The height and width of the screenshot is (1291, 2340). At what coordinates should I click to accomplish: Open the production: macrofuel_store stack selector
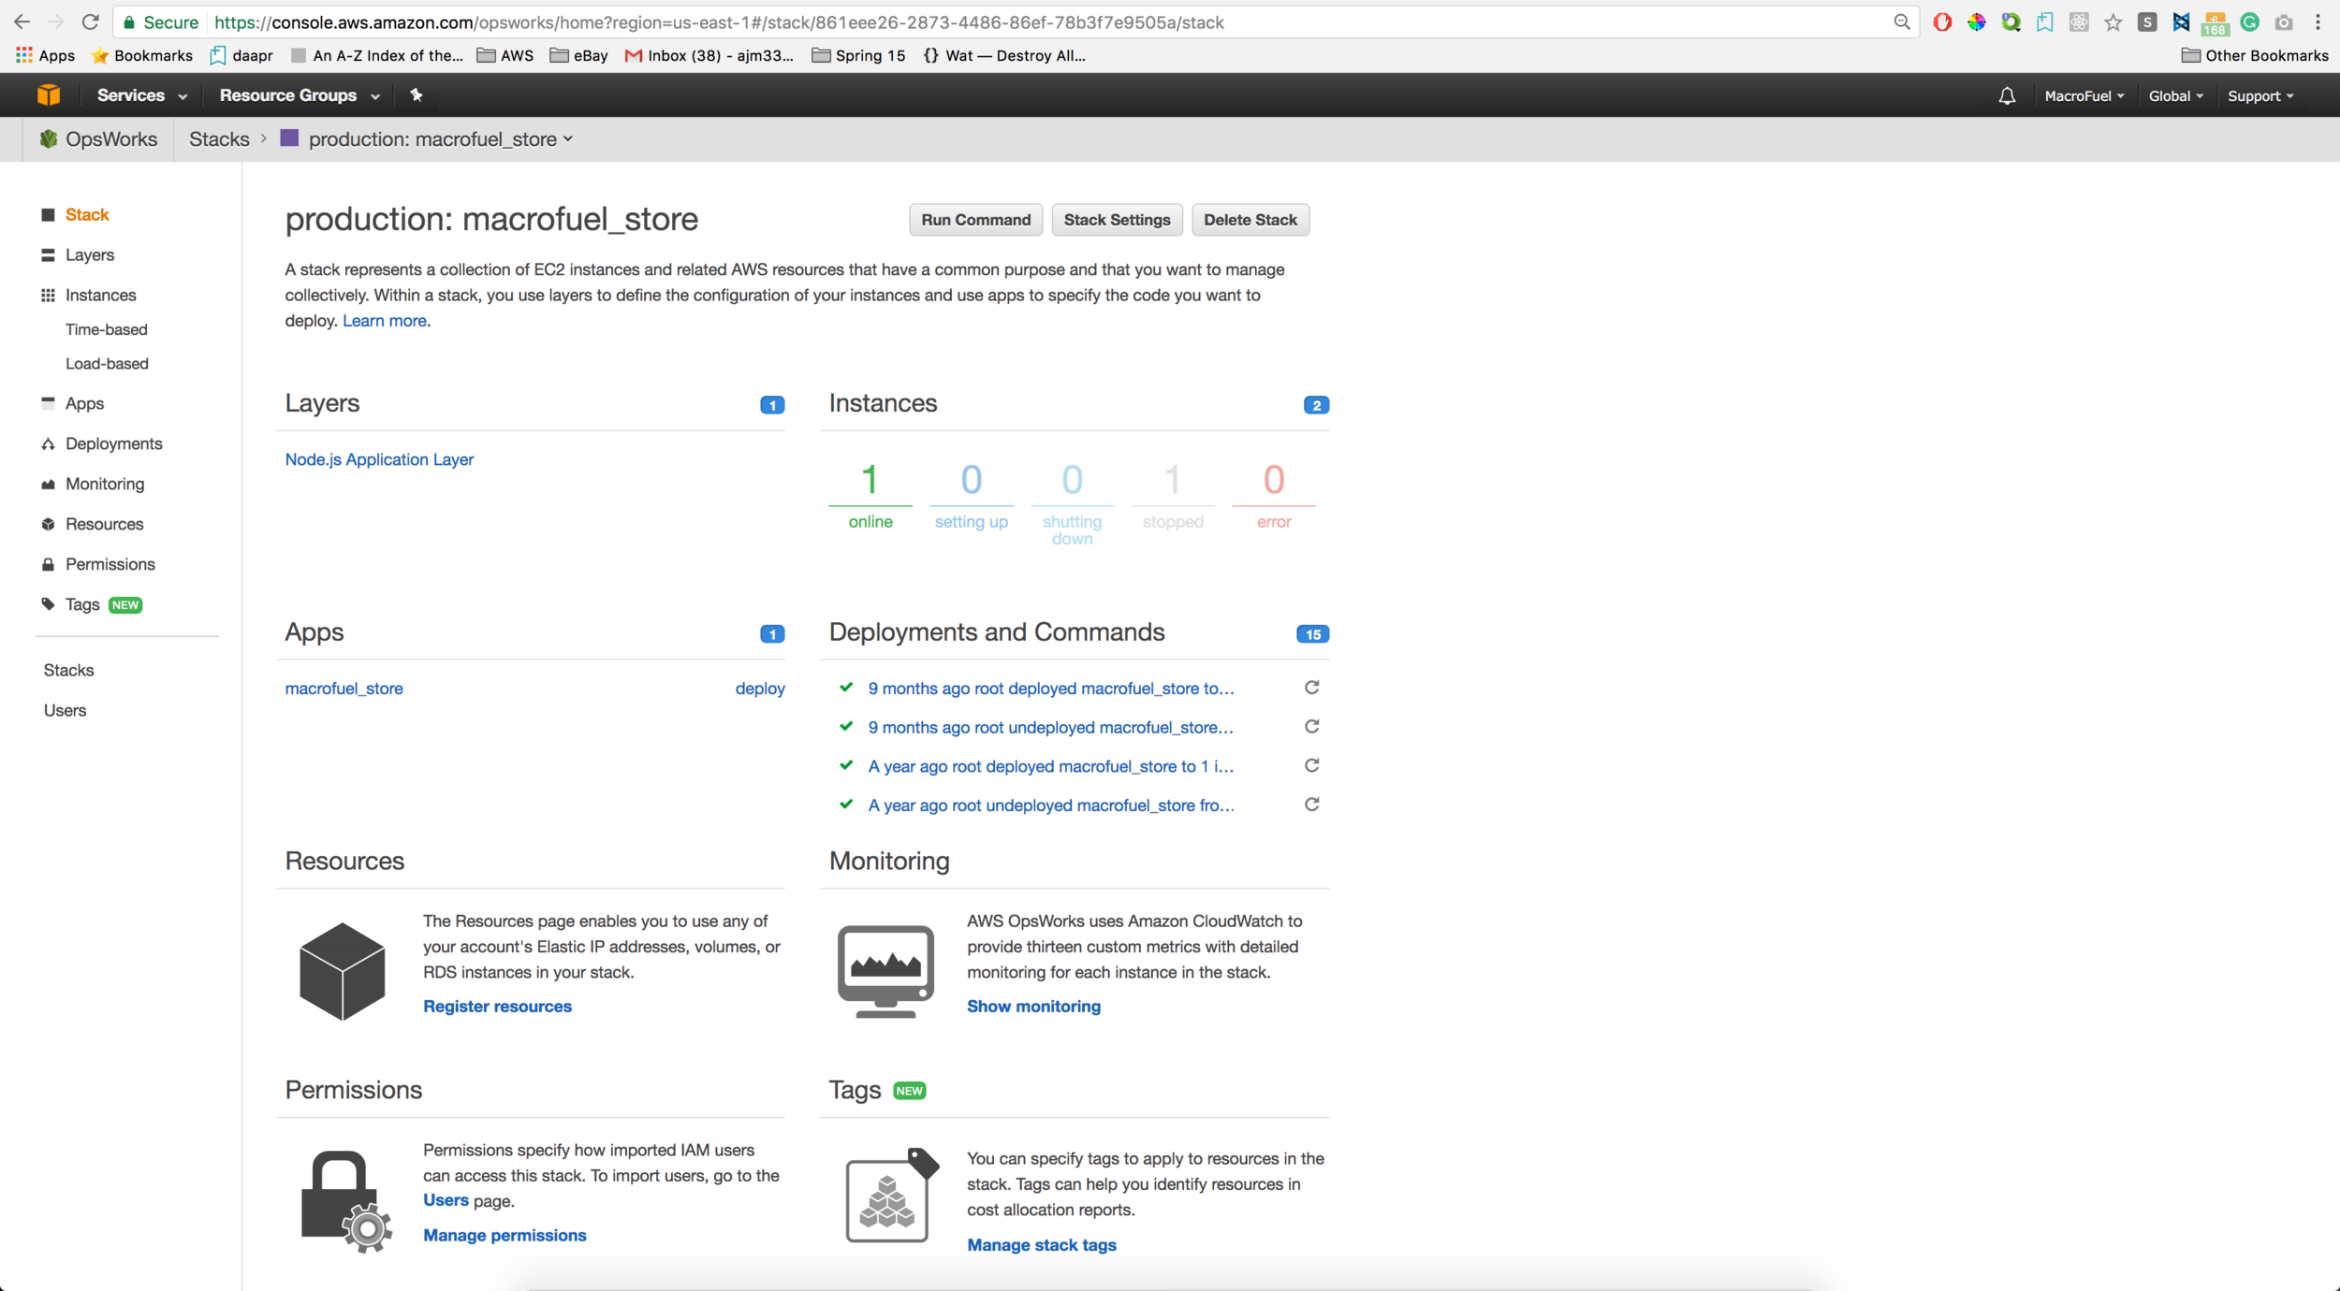coord(440,139)
